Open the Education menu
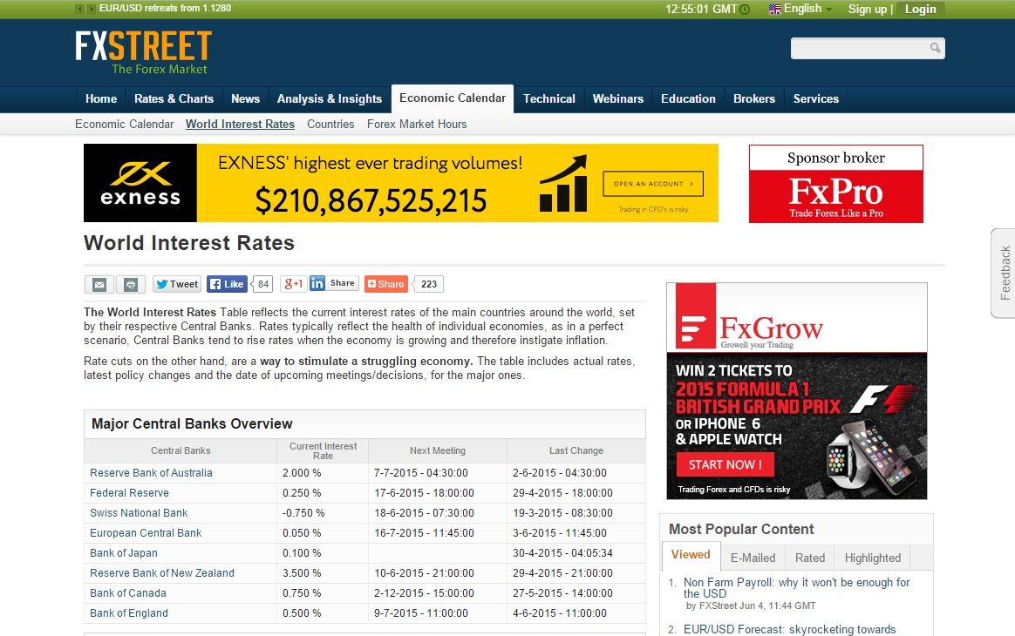1015x636 pixels. (x=688, y=99)
